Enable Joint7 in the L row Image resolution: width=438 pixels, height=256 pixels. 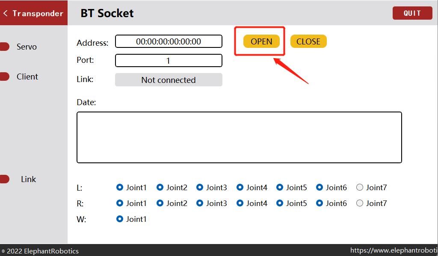coord(360,187)
